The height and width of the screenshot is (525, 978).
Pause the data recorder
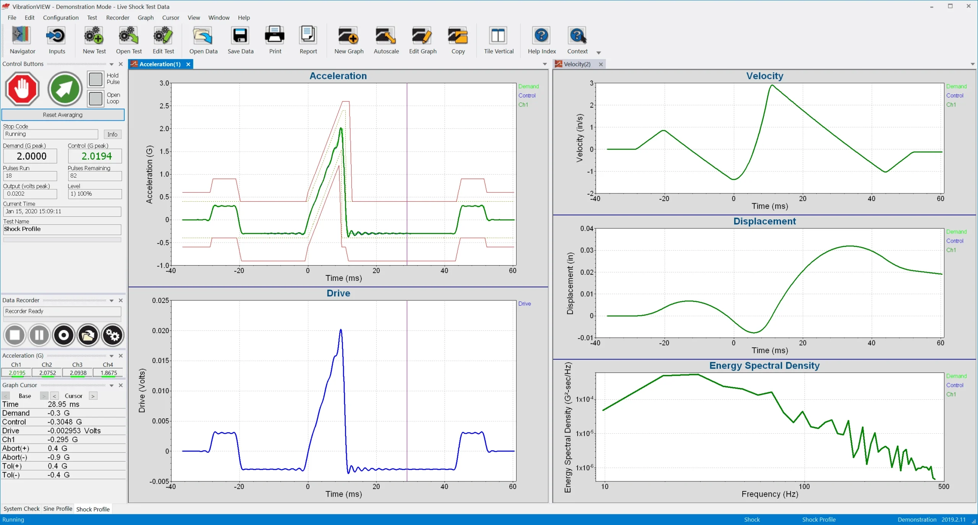(x=39, y=335)
